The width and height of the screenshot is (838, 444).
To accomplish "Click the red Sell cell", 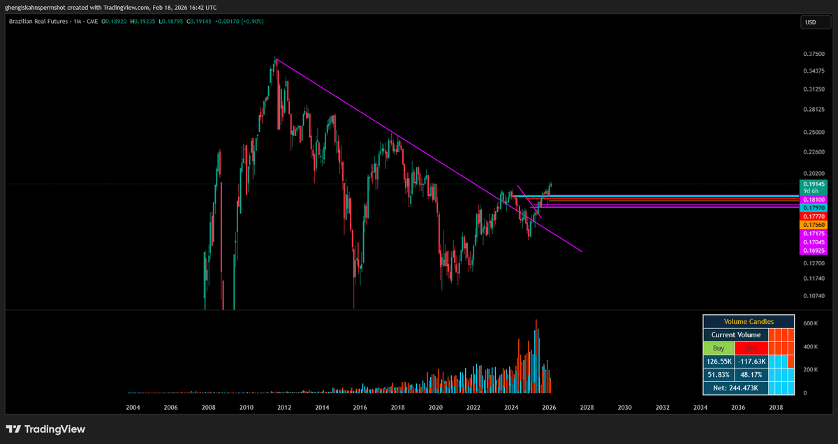I will [x=751, y=348].
